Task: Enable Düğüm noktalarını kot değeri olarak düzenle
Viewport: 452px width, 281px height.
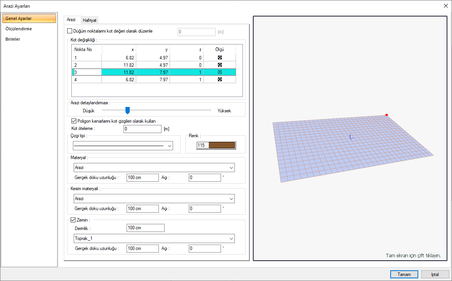Action: (x=69, y=31)
